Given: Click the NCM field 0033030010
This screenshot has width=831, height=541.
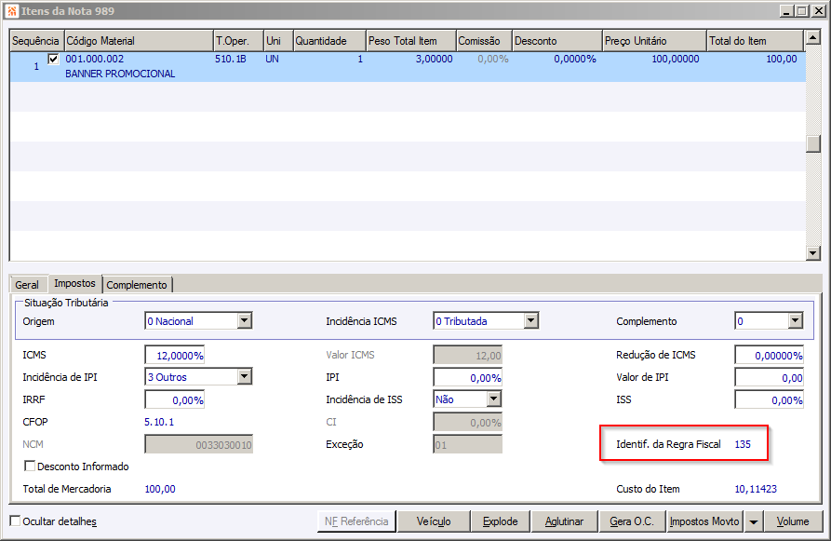Looking at the screenshot, I should (x=199, y=444).
